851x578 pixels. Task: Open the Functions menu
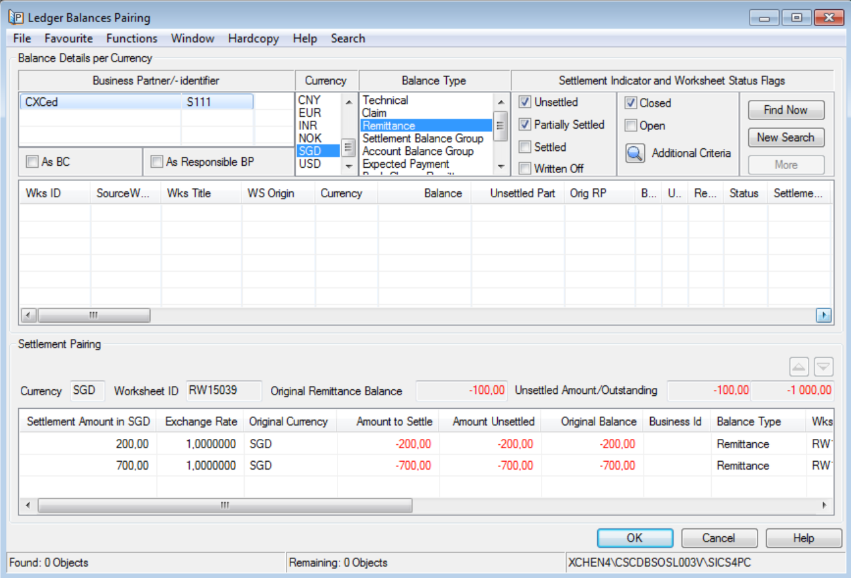pyautogui.click(x=131, y=39)
